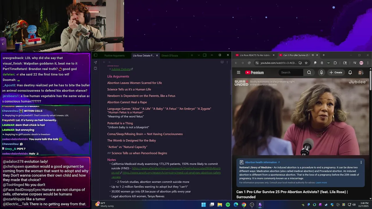
Task: Click 'Science Tells us it's a Human Life'
Action: [x=129, y=89]
